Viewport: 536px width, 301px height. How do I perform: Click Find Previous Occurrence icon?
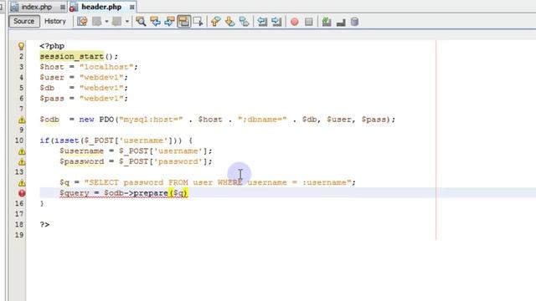tap(155, 22)
